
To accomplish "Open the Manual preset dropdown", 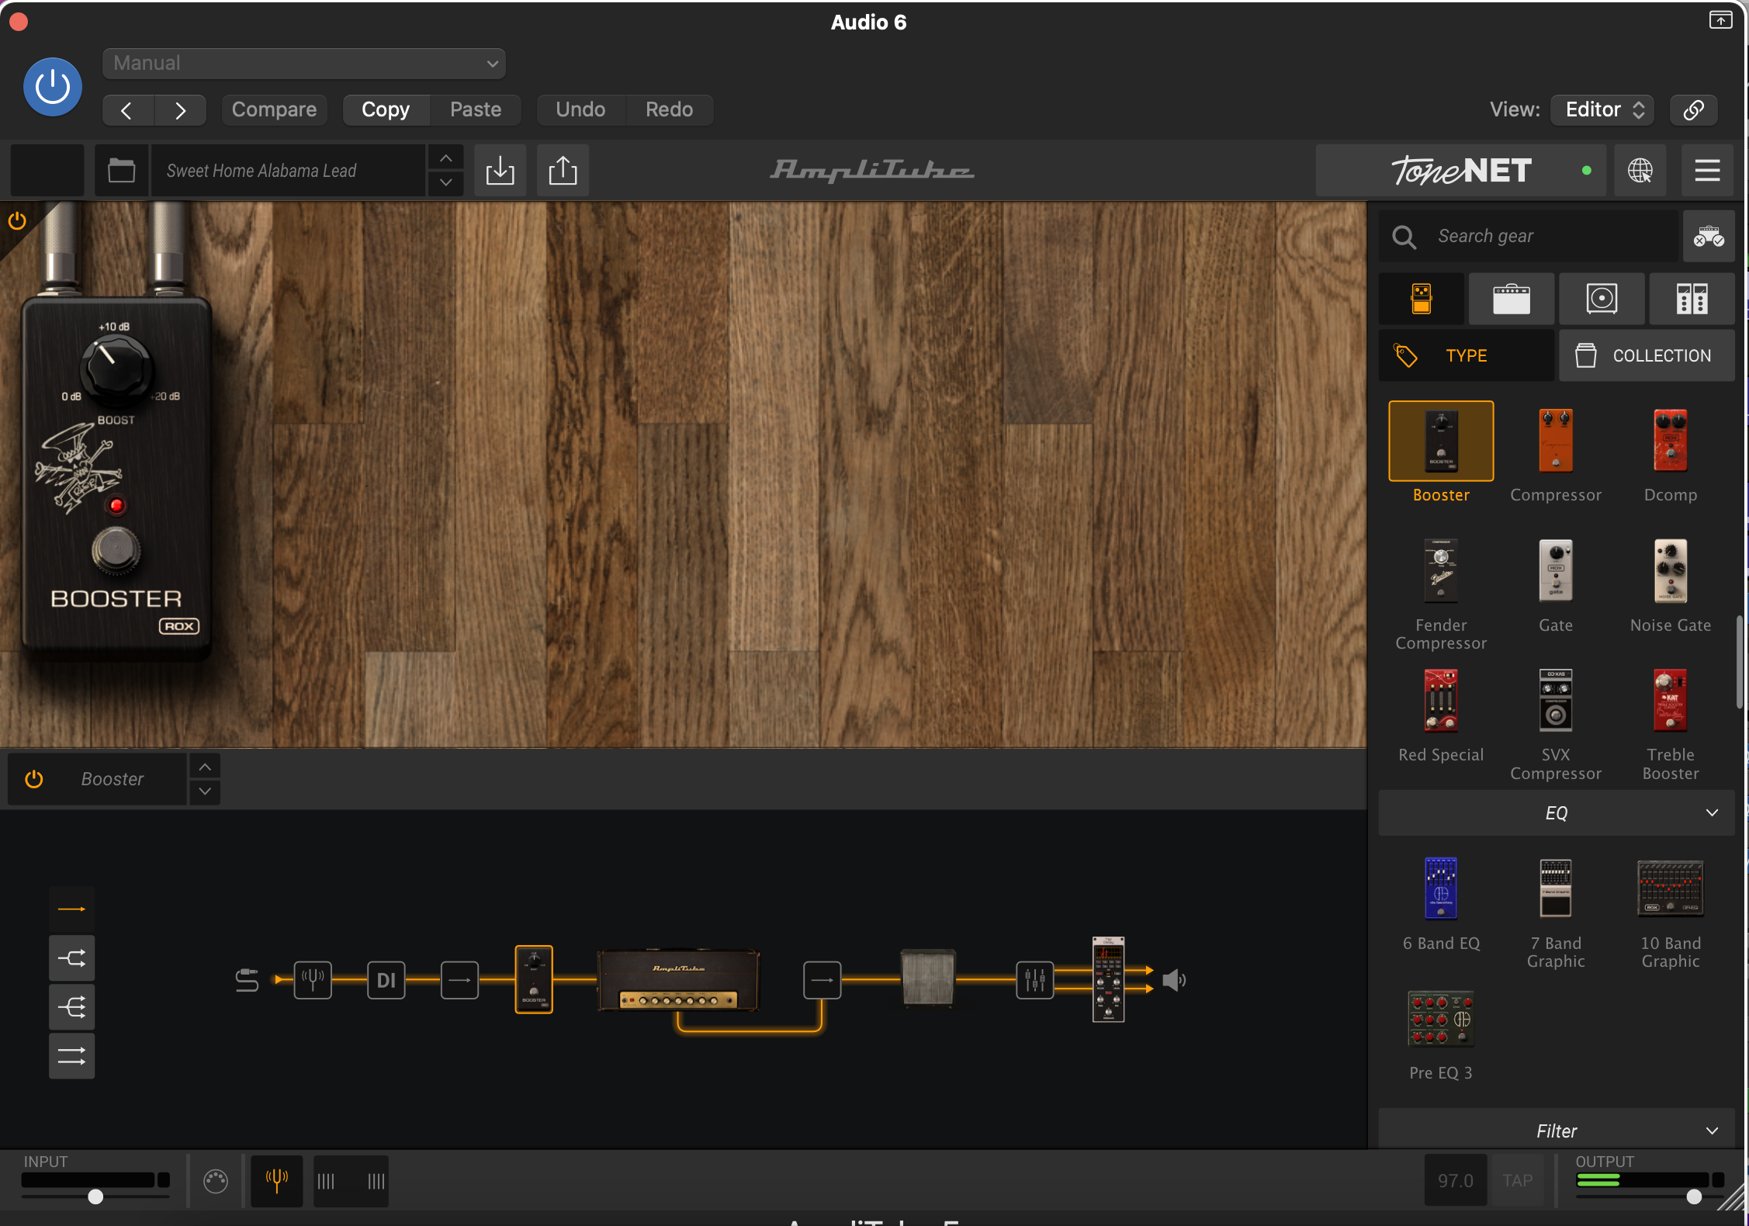I will click(x=303, y=64).
